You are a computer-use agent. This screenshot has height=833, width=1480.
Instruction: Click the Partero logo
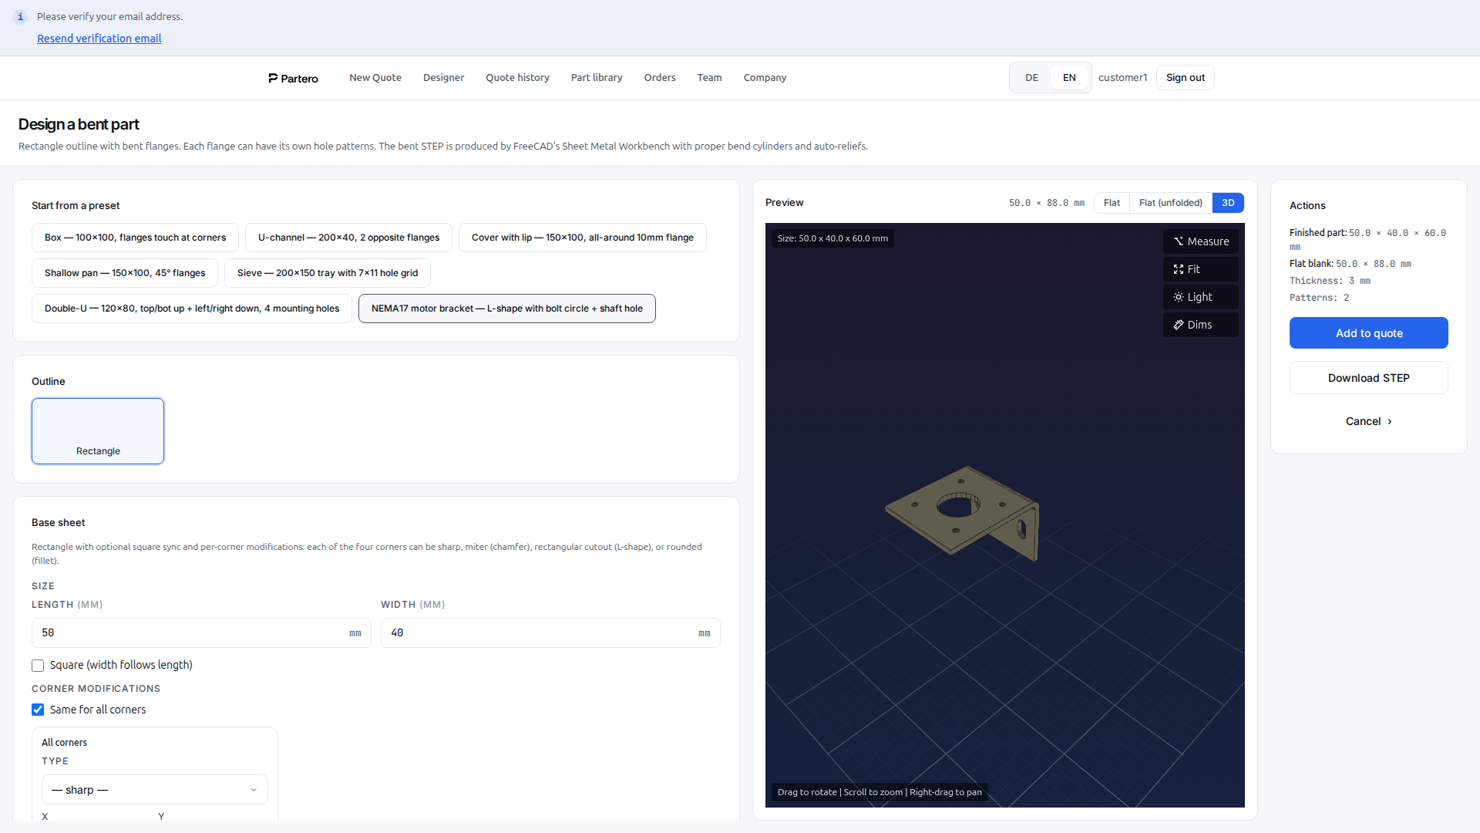(293, 78)
